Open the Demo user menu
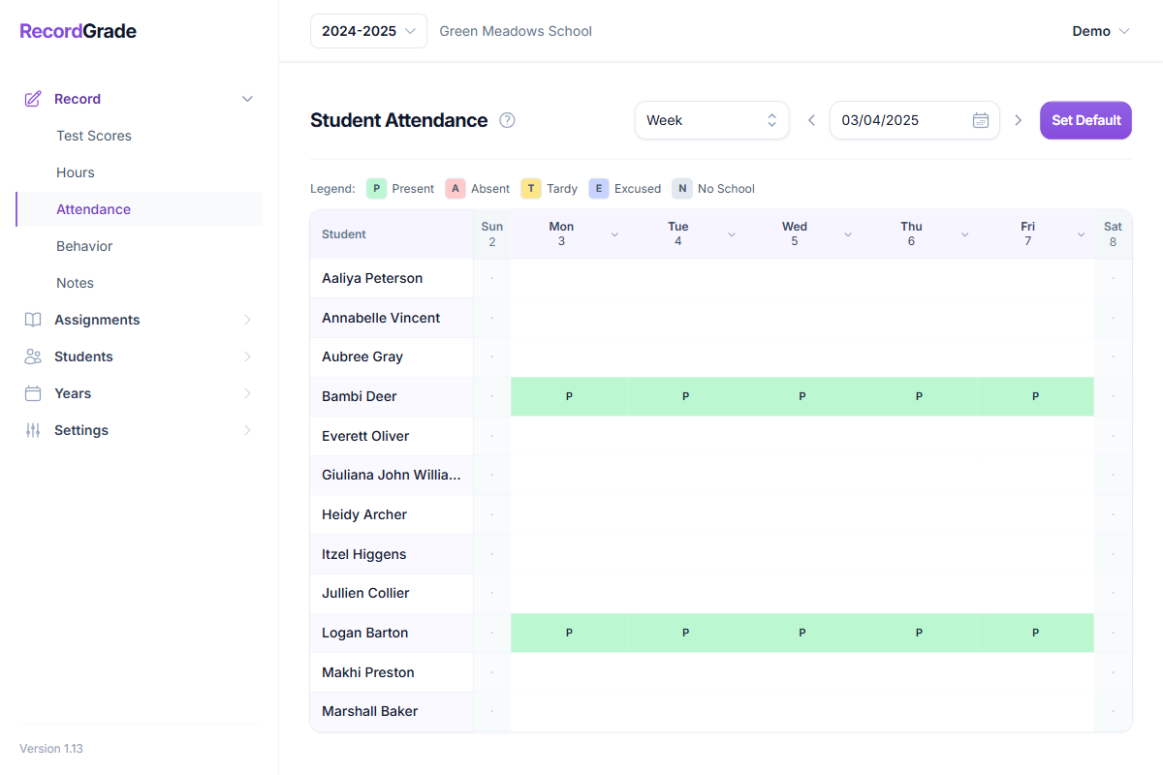 tap(1101, 31)
